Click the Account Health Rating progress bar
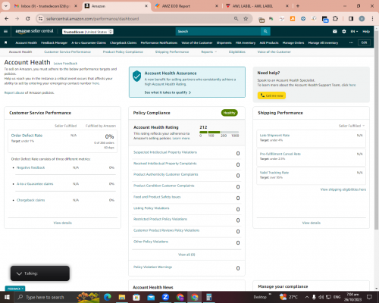The width and height of the screenshot is (379, 303). click(x=219, y=132)
